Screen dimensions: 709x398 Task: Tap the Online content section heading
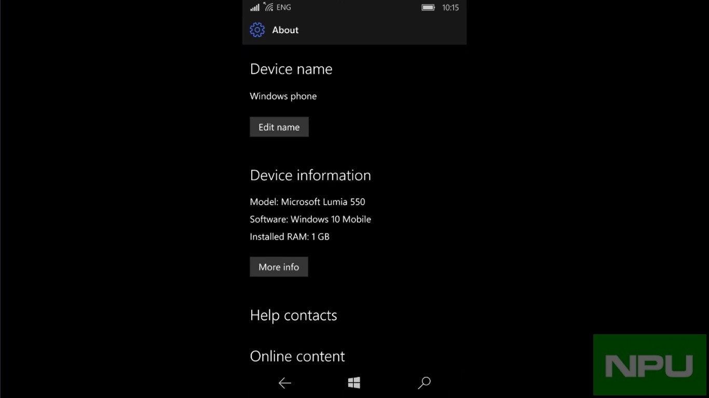297,357
